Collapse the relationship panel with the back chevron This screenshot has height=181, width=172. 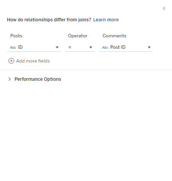pyautogui.click(x=164, y=8)
